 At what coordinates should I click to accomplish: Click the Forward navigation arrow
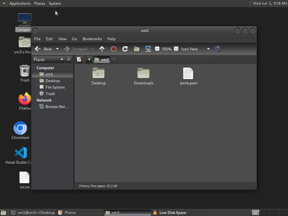click(x=75, y=49)
